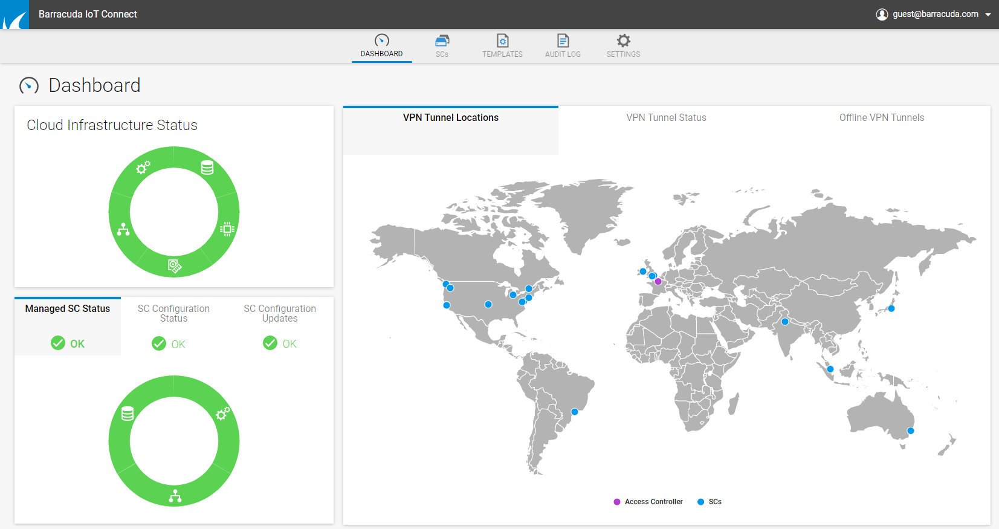The height and width of the screenshot is (529, 999).
Task: Click the network icon on Managed SC ring
Action: [x=175, y=496]
